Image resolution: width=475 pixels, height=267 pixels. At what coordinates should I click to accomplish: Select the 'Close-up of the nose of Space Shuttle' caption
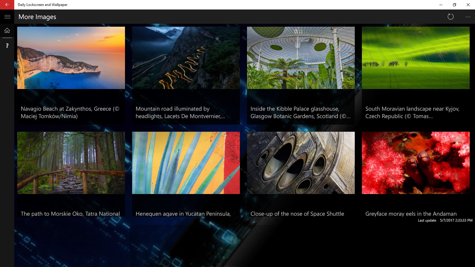[297, 214]
